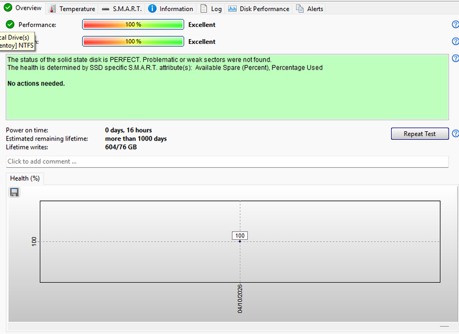Viewport: 459px width, 334px height.
Task: Click the drive icon on S.M.A.R.T. tab
Action: (x=105, y=9)
